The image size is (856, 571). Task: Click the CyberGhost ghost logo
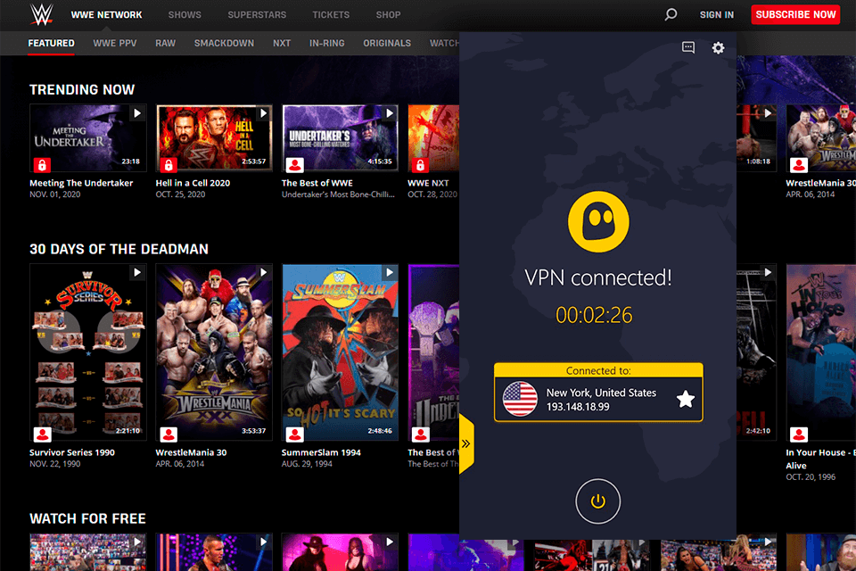(x=598, y=222)
